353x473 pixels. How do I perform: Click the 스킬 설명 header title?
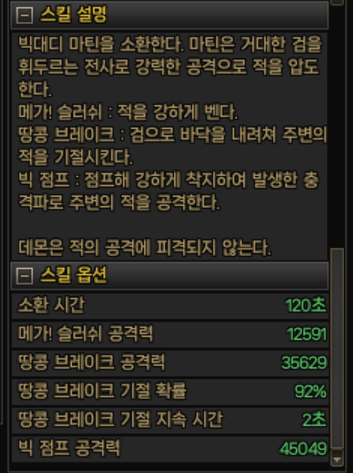[x=73, y=14]
